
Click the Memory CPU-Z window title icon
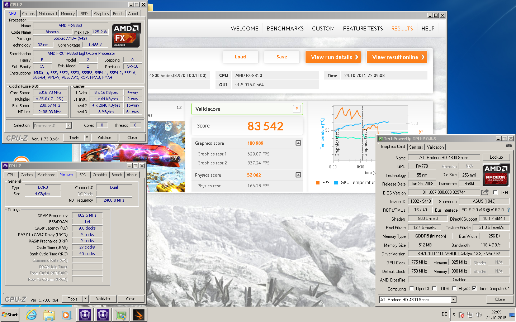tap(5, 166)
